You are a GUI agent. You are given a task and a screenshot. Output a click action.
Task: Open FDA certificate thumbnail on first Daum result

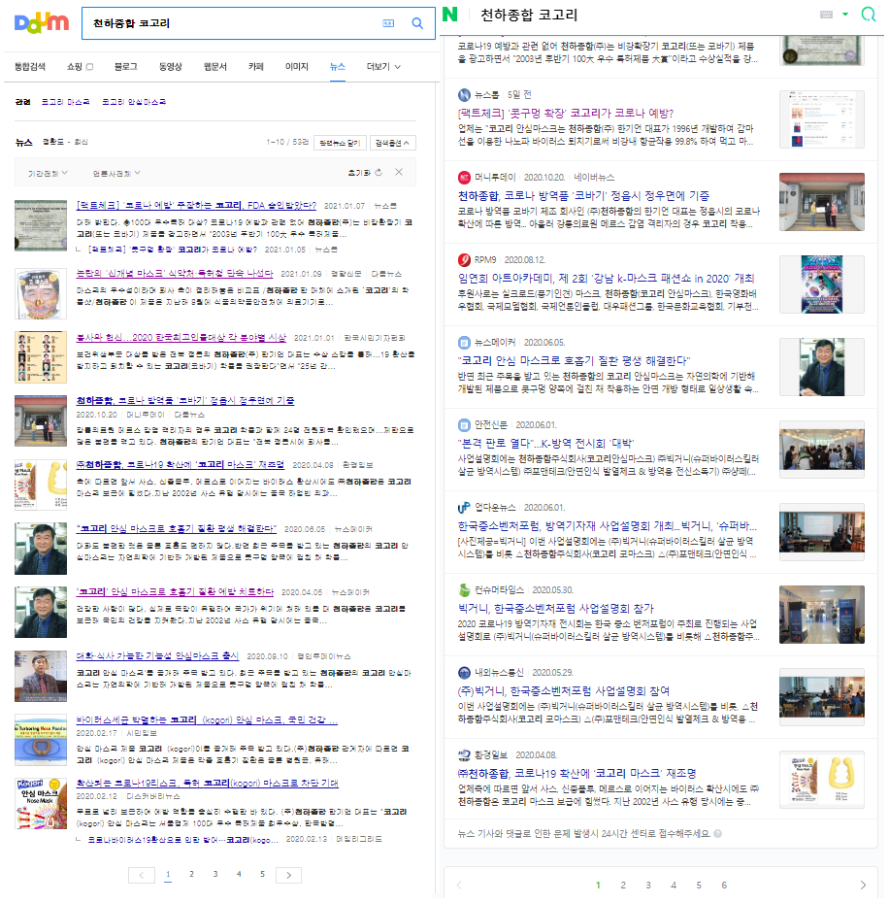41,225
